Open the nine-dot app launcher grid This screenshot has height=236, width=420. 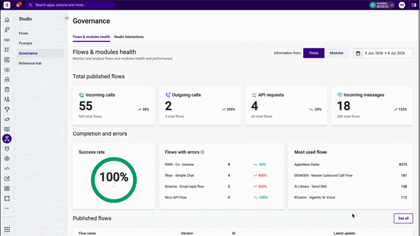coord(7,229)
